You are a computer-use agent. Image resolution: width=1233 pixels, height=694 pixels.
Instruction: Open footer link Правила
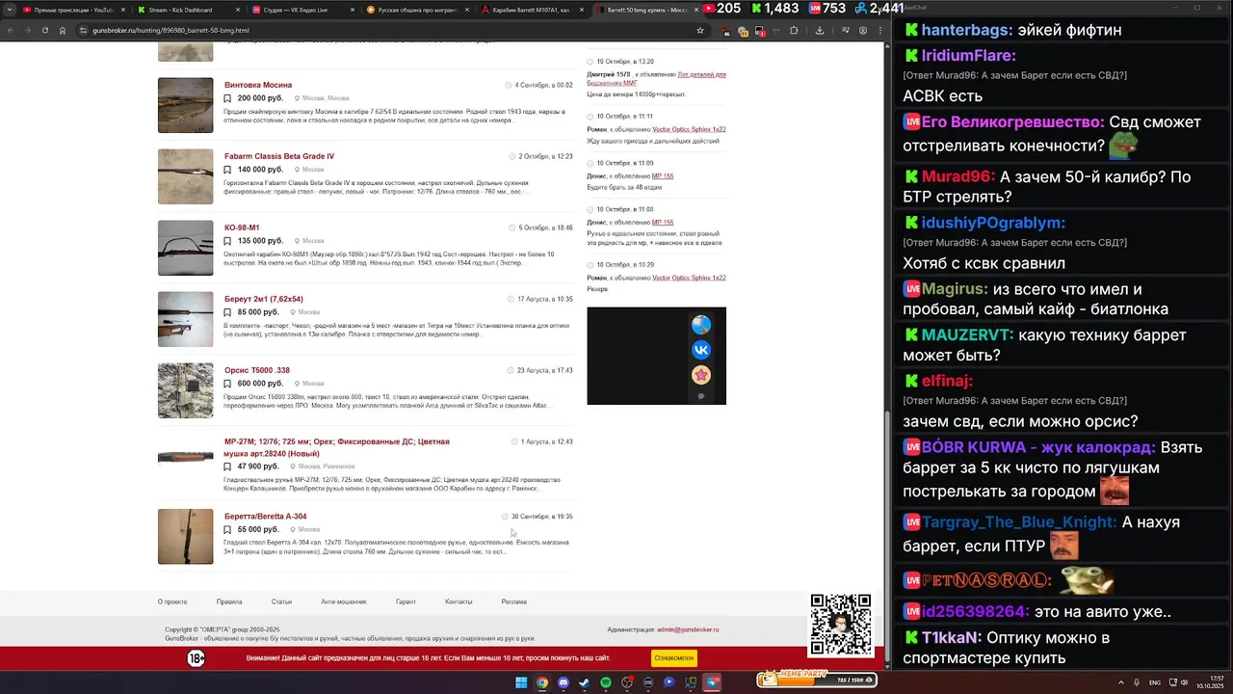pyautogui.click(x=229, y=601)
